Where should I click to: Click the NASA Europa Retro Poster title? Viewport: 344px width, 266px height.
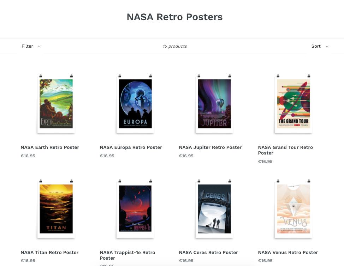point(131,147)
